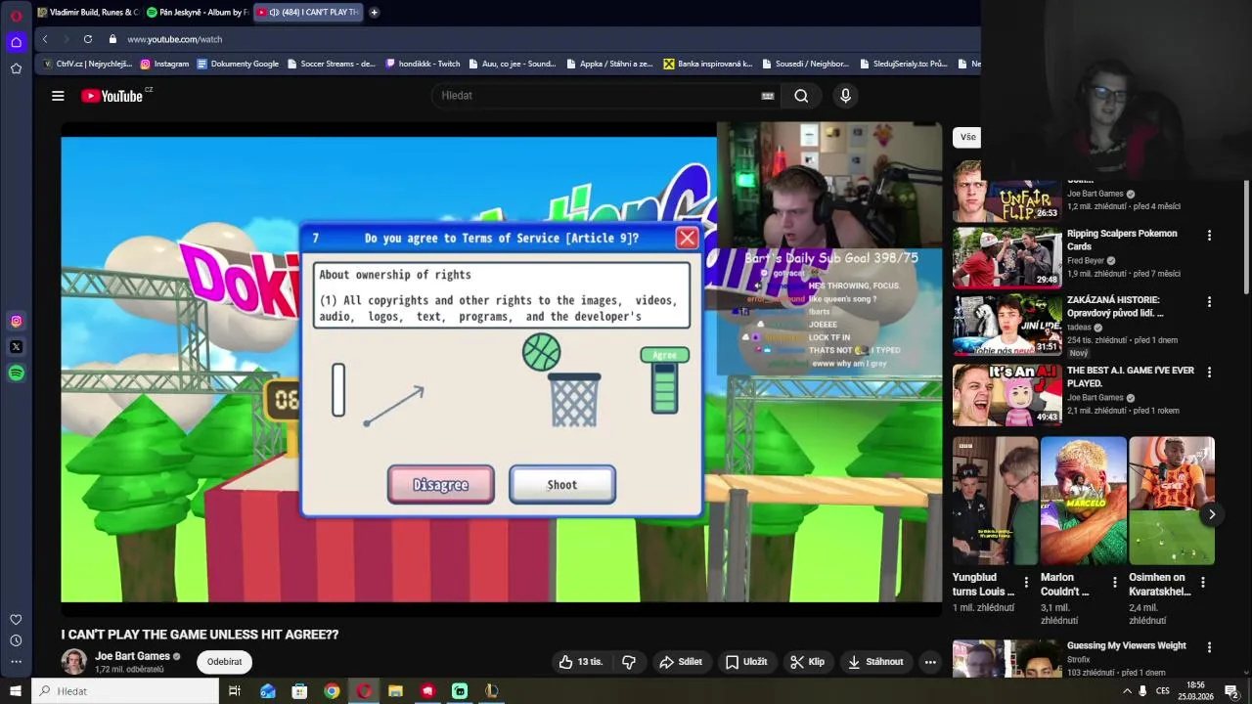Click the Opera sidebar home icon

(x=16, y=42)
